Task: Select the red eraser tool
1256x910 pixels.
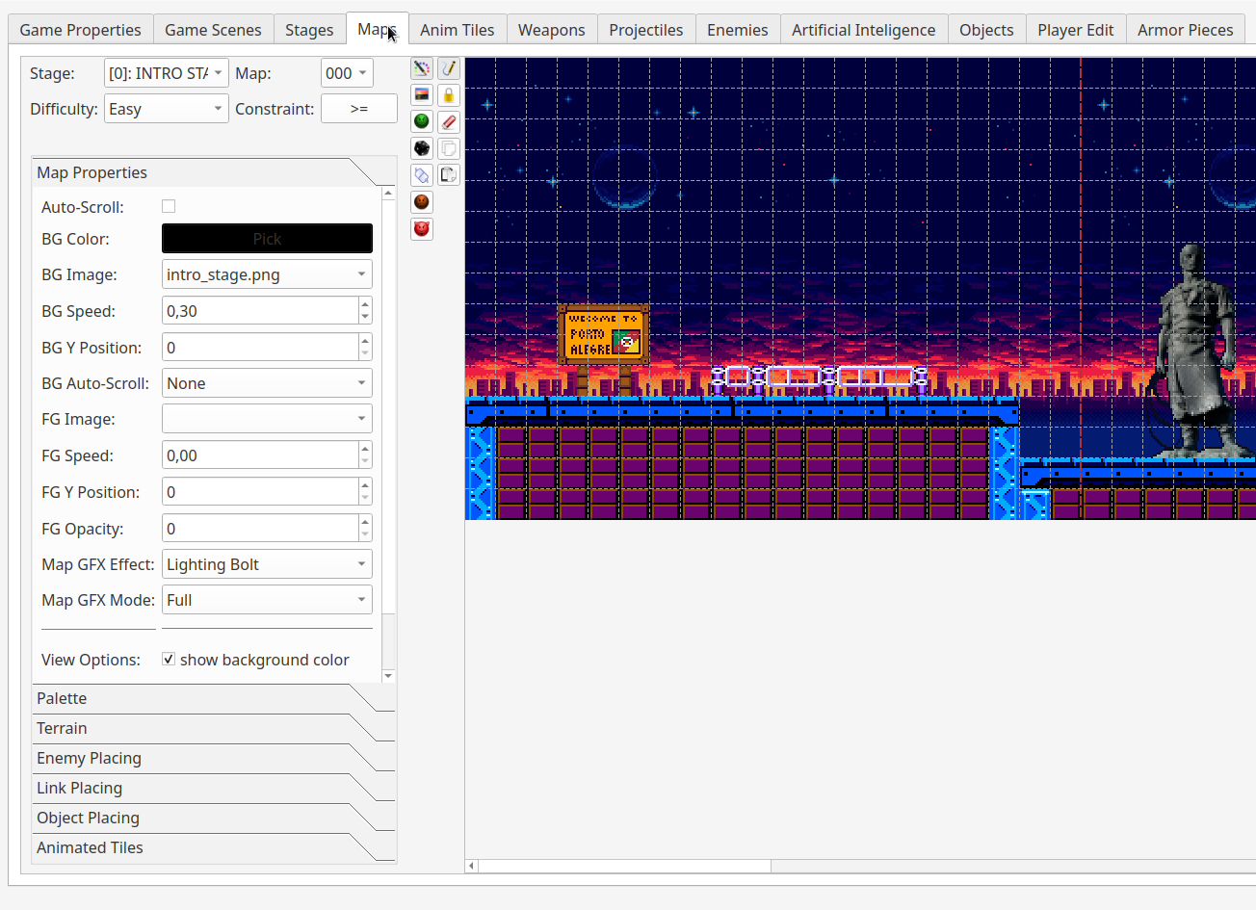Action: (449, 122)
